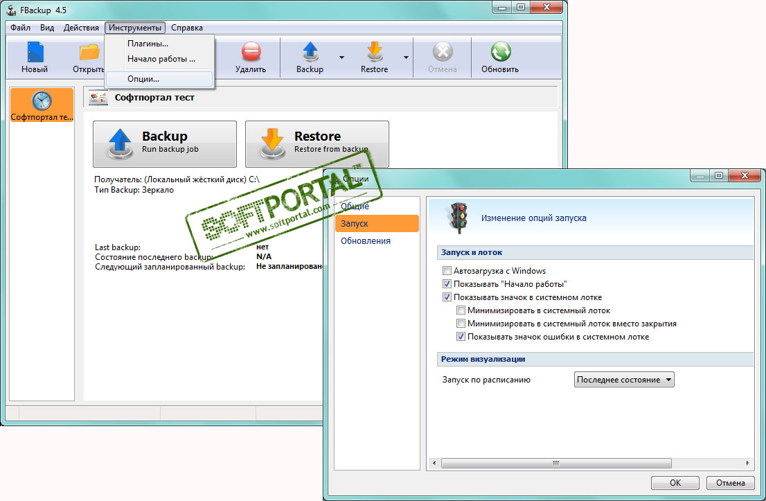Click the Инструменты menu
Image resolution: width=766 pixels, height=501 pixels.
[x=135, y=28]
